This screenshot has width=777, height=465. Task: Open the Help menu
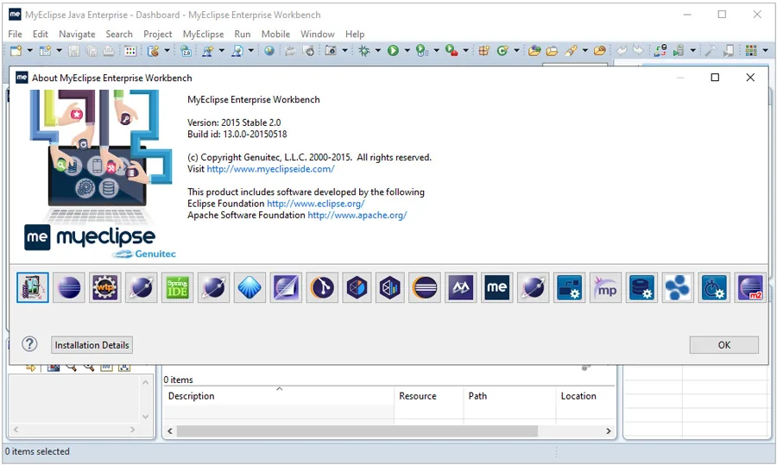(x=355, y=35)
